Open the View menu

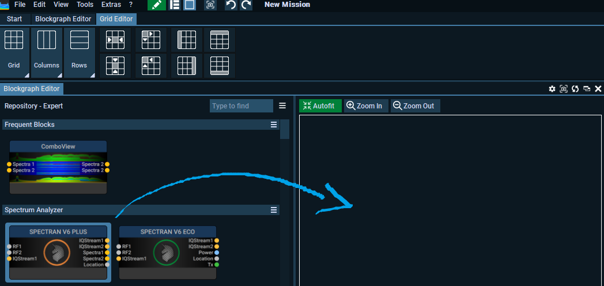coord(61,5)
